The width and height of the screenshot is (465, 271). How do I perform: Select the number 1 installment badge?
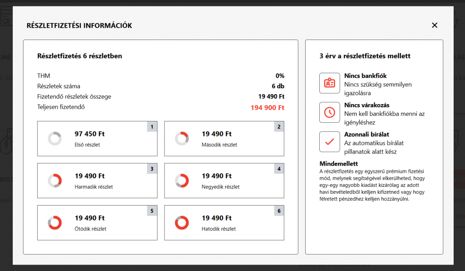tap(152, 127)
